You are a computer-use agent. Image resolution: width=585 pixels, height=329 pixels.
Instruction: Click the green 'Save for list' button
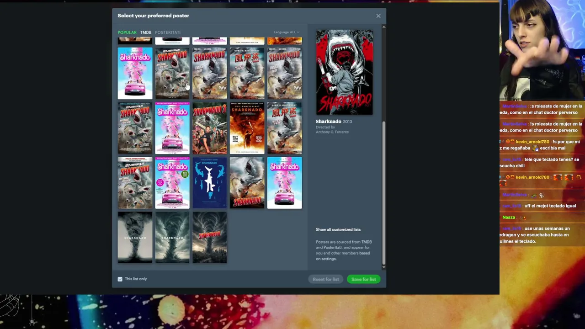364,279
